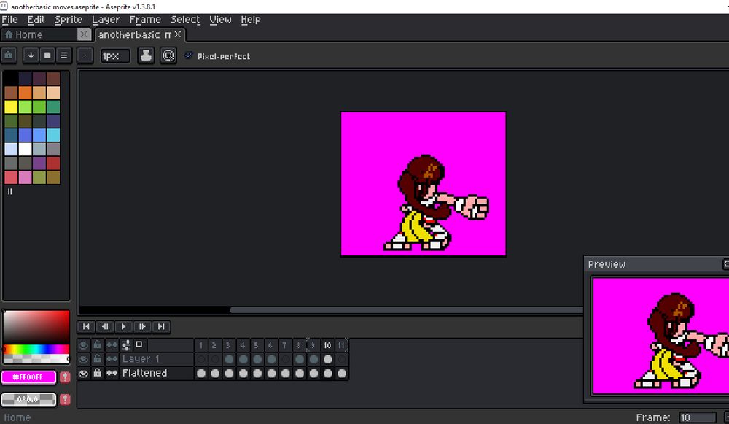729x424 pixels.
Task: Click the palette edit-mode lock icon
Action: 9,55
